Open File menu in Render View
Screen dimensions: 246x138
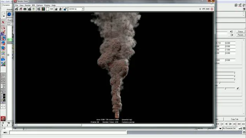coord(17,5)
